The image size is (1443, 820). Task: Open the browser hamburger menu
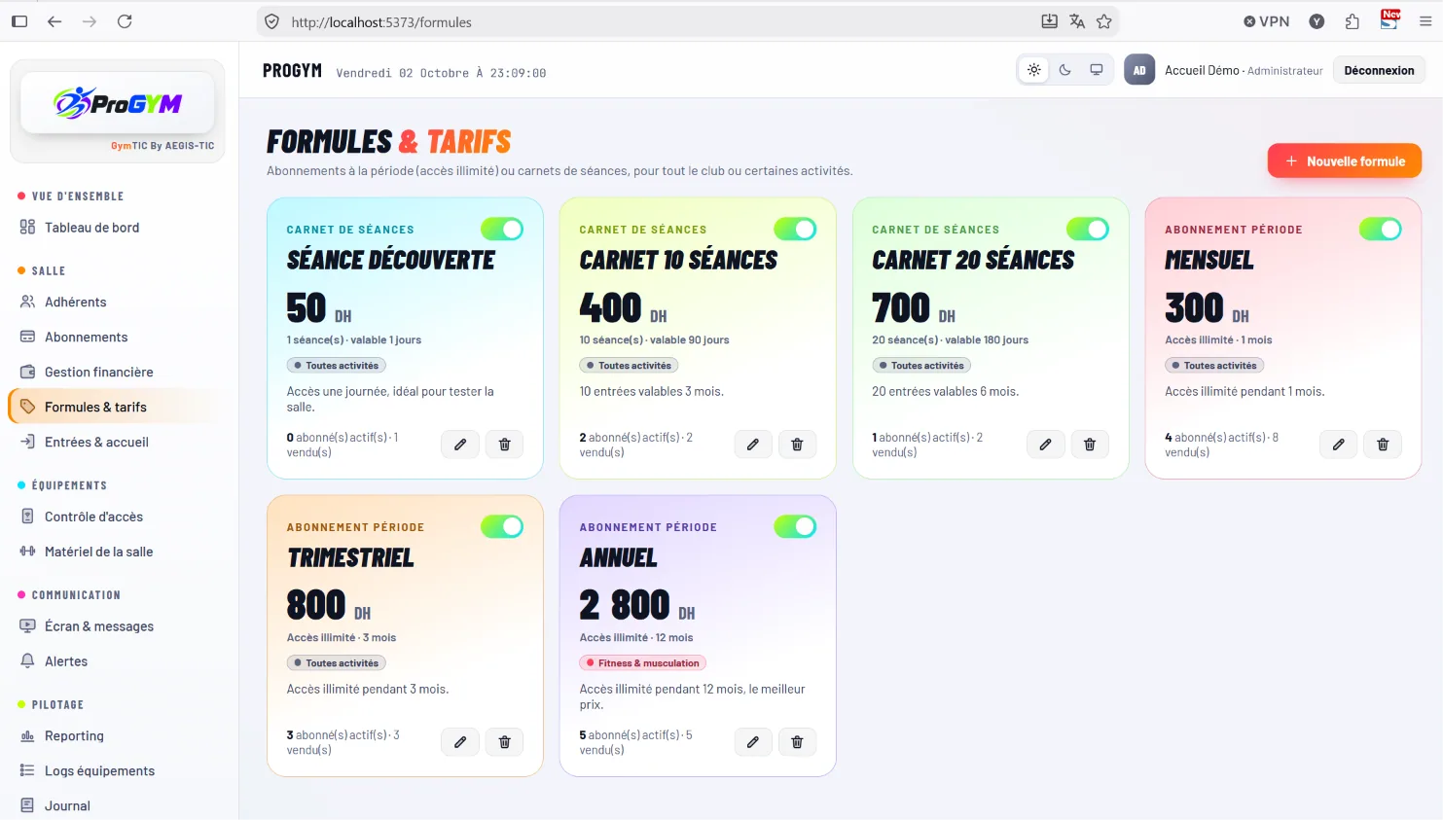pyautogui.click(x=1425, y=21)
